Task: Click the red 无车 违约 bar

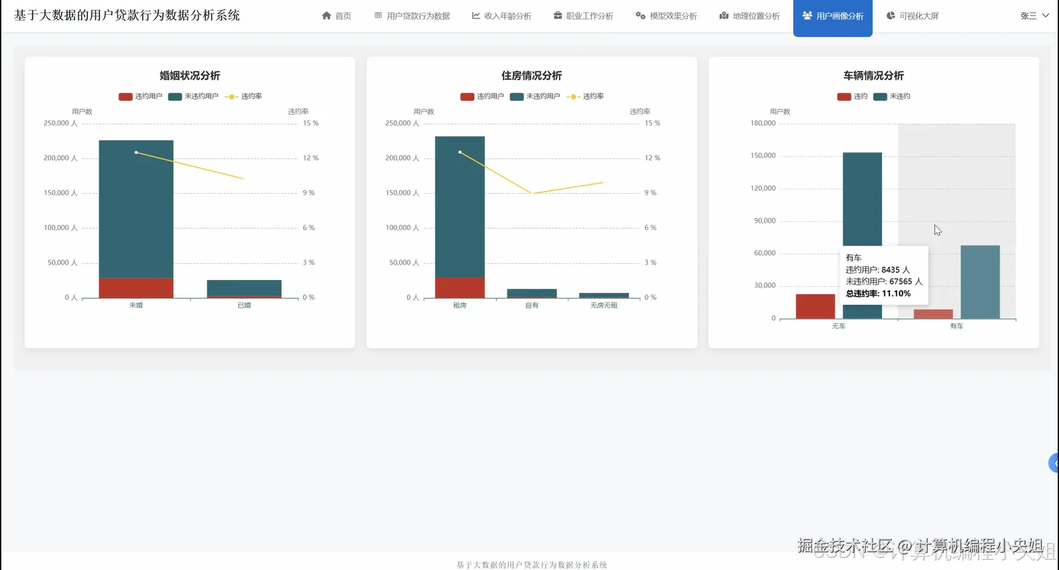Action: click(815, 306)
